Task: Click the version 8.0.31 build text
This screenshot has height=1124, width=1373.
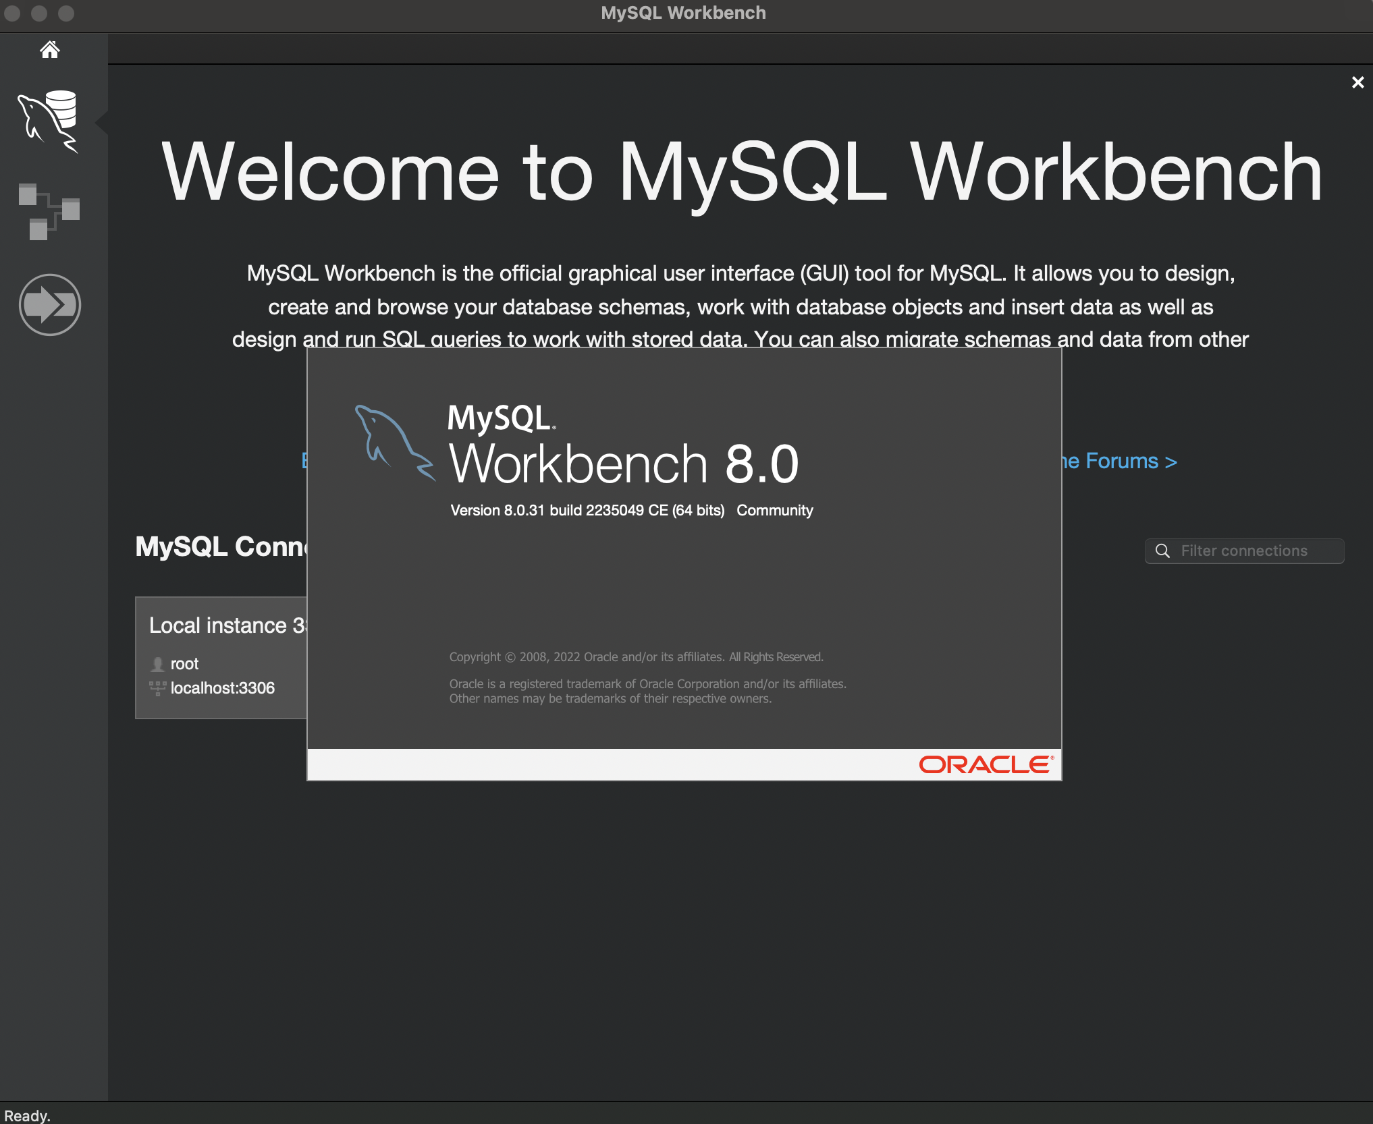Action: (587, 510)
